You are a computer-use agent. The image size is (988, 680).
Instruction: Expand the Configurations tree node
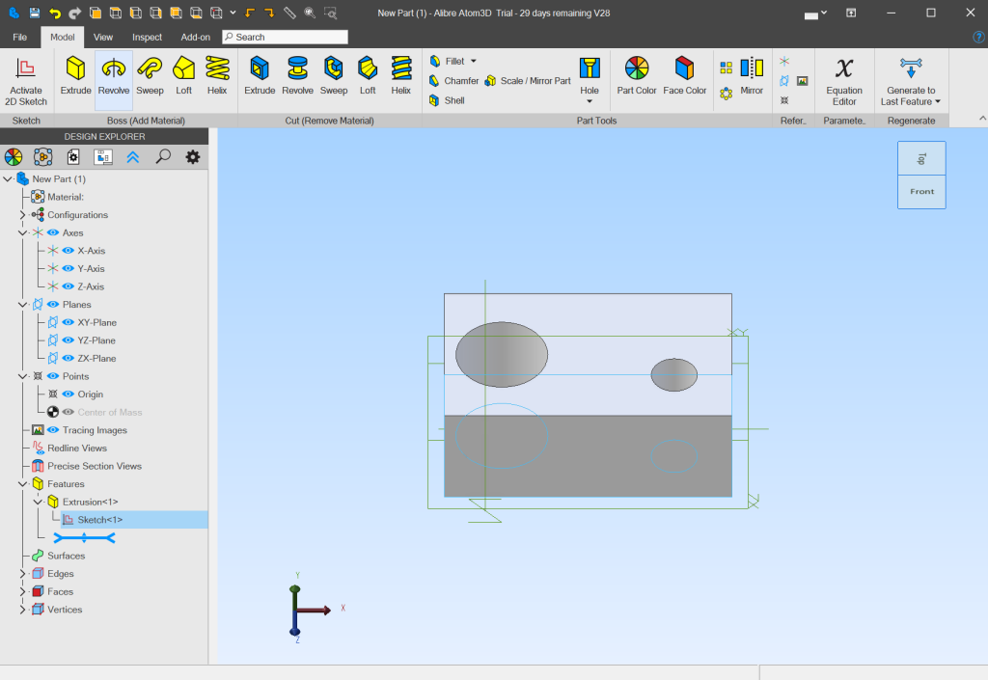(x=23, y=215)
